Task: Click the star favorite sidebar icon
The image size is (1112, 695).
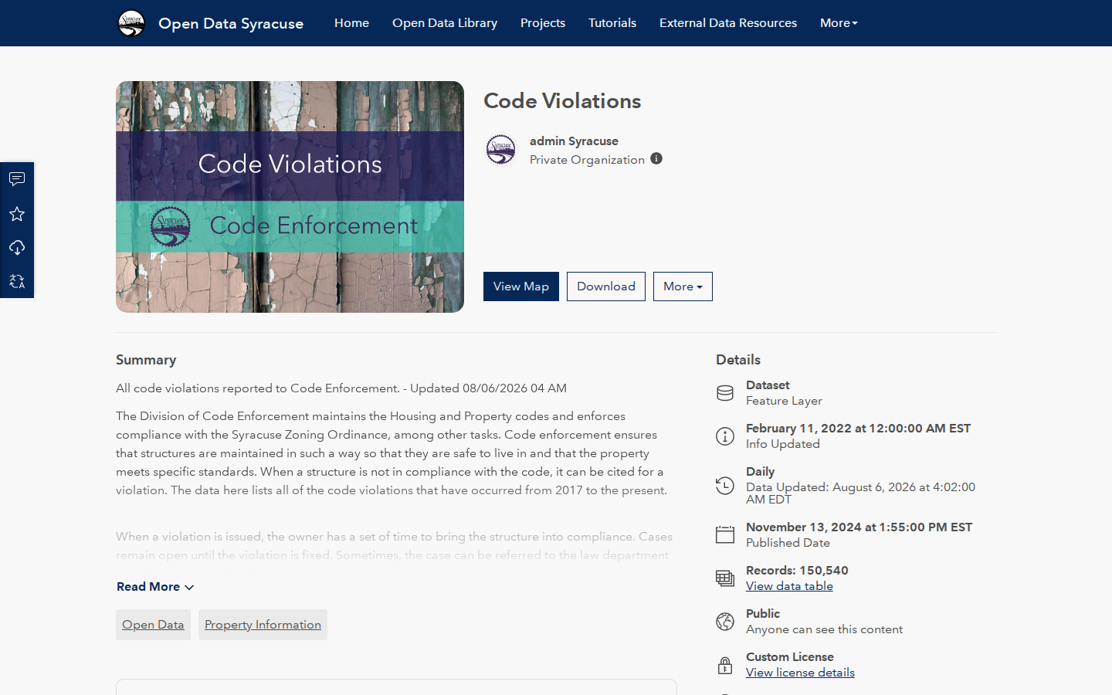Action: click(x=17, y=214)
